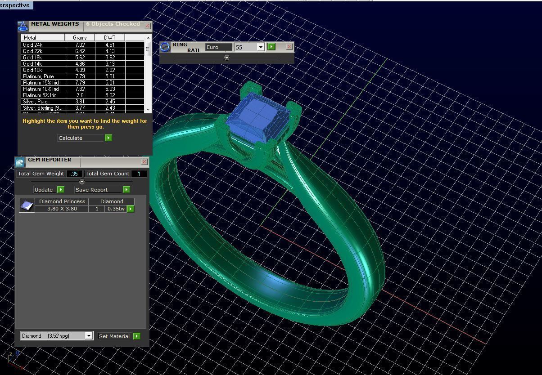Viewport: 542px width, 375px height.
Task: Select the Gold 24k row
Action: pyautogui.click(x=83, y=45)
